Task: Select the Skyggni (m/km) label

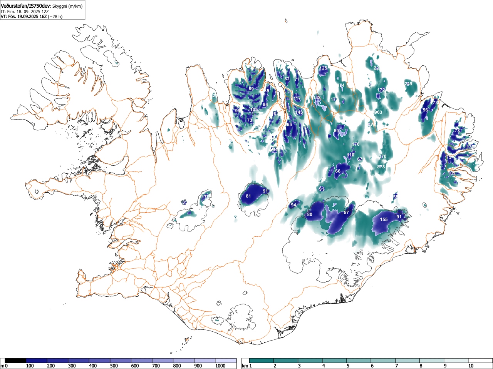Action: coord(67,7)
